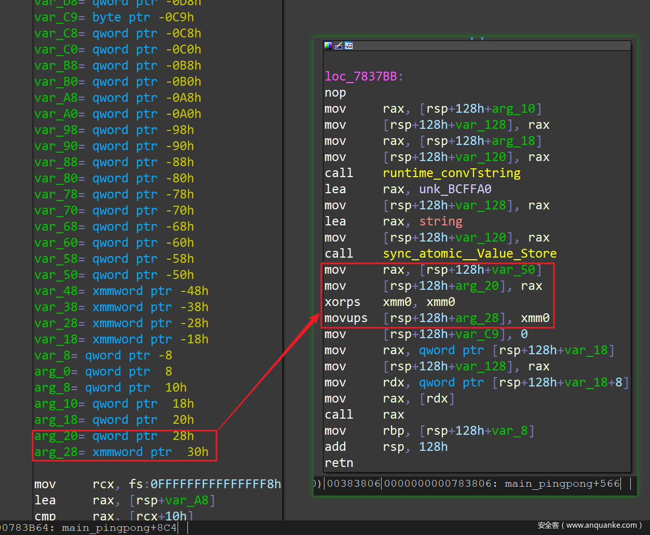Image resolution: width=650 pixels, height=535 pixels.
Task: Click the movups instruction mnemonic
Action: pos(346,318)
